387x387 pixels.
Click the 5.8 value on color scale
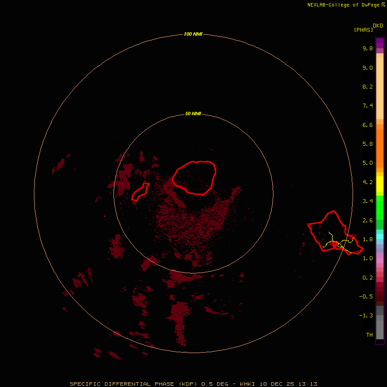(x=368, y=144)
